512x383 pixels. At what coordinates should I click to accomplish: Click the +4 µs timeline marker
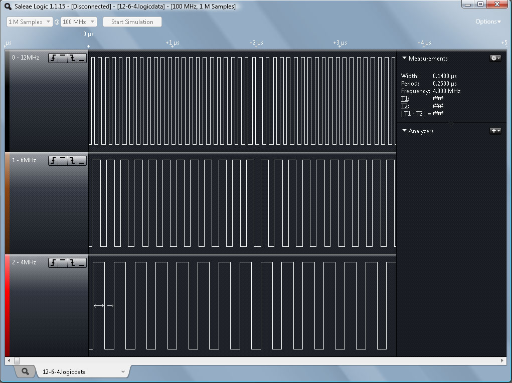click(x=424, y=43)
